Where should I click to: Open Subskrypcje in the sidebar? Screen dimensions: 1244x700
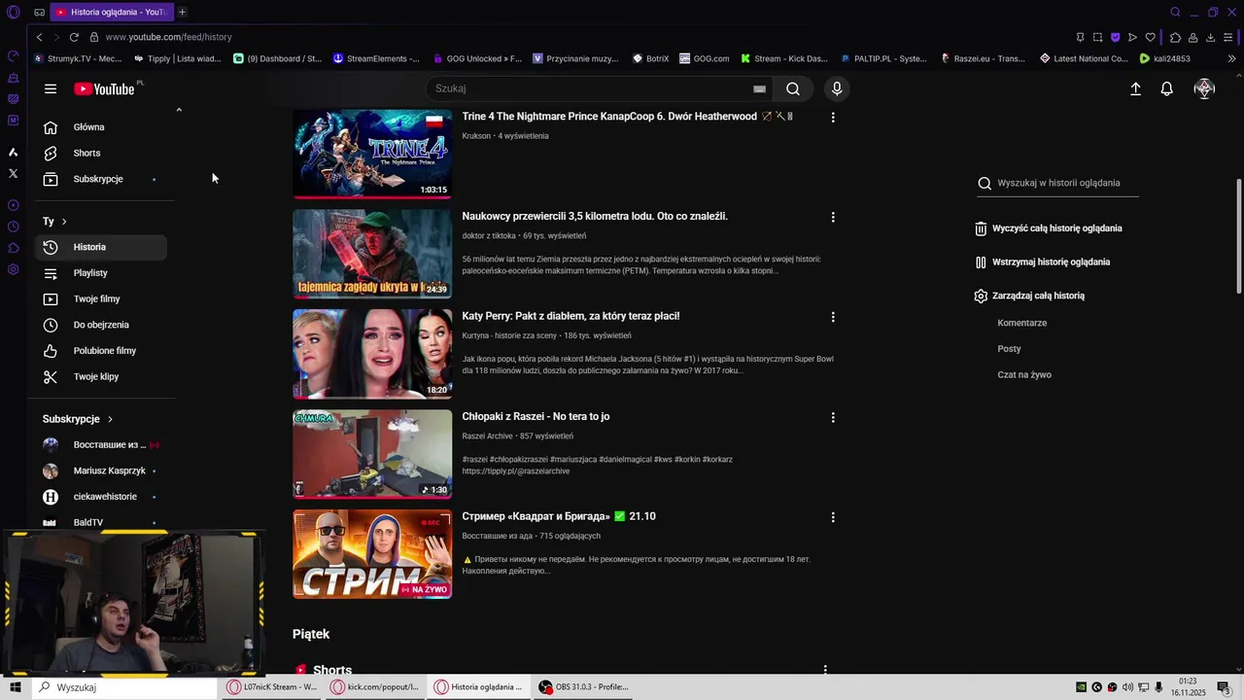pos(101,179)
